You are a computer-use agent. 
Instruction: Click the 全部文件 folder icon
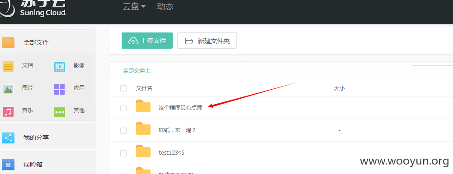8,42
